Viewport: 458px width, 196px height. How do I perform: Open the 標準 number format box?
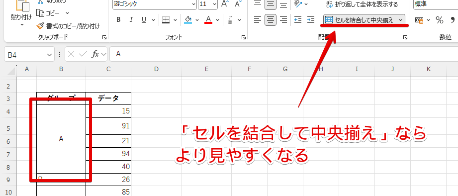[436, 4]
